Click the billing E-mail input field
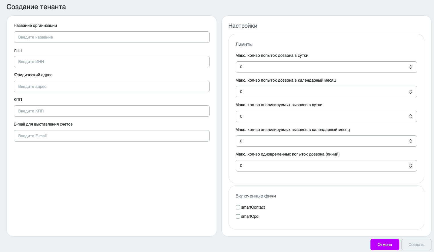This screenshot has height=252, width=434. (x=112, y=136)
